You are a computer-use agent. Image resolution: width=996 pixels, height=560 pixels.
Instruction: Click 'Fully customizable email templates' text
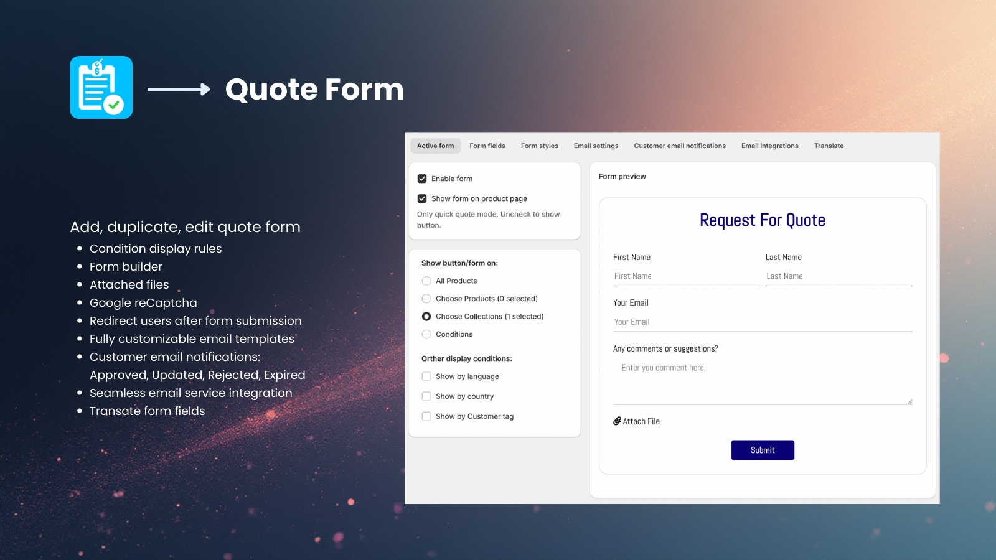(x=192, y=339)
